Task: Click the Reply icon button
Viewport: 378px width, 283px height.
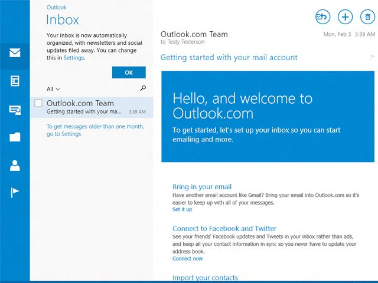Action: click(322, 17)
